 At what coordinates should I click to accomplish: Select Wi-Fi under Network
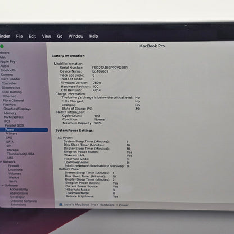[13, 182]
